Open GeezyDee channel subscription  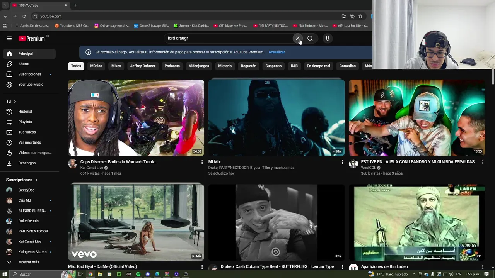[29, 190]
